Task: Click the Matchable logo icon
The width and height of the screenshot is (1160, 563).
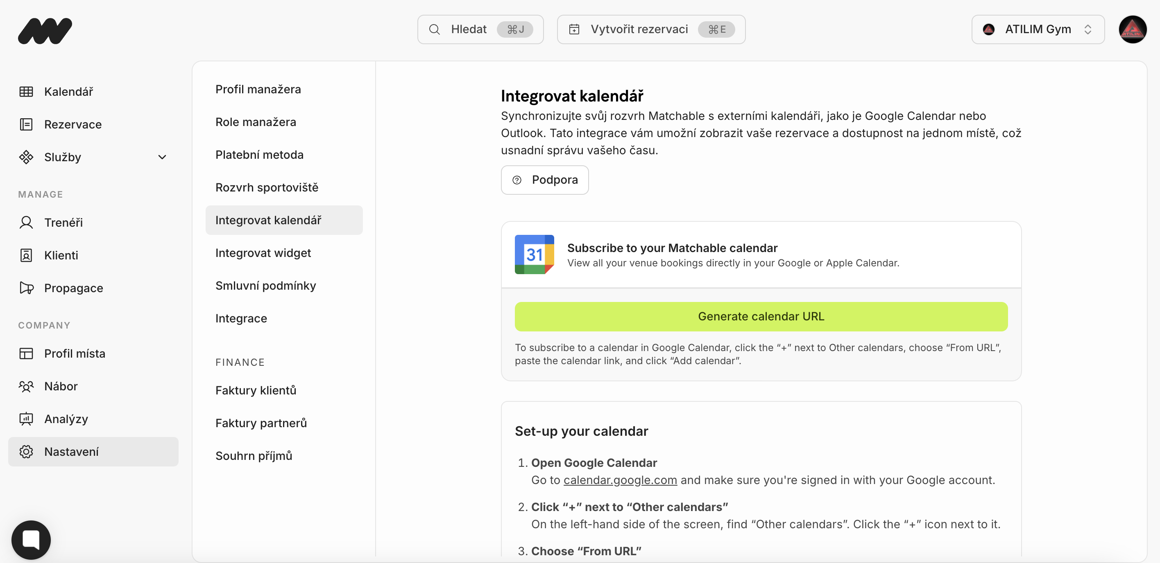Action: coord(45,31)
